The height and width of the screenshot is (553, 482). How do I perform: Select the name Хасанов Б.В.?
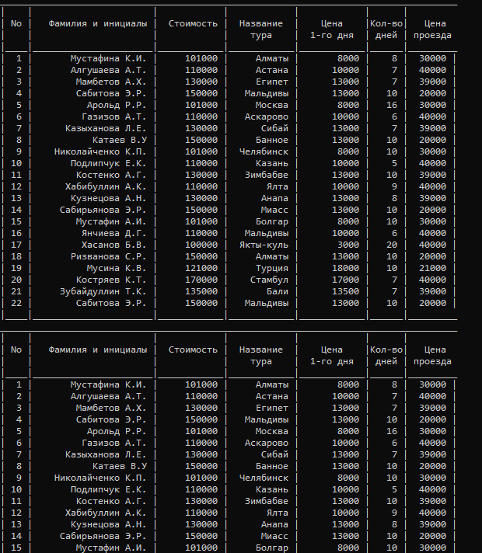pyautogui.click(x=114, y=245)
